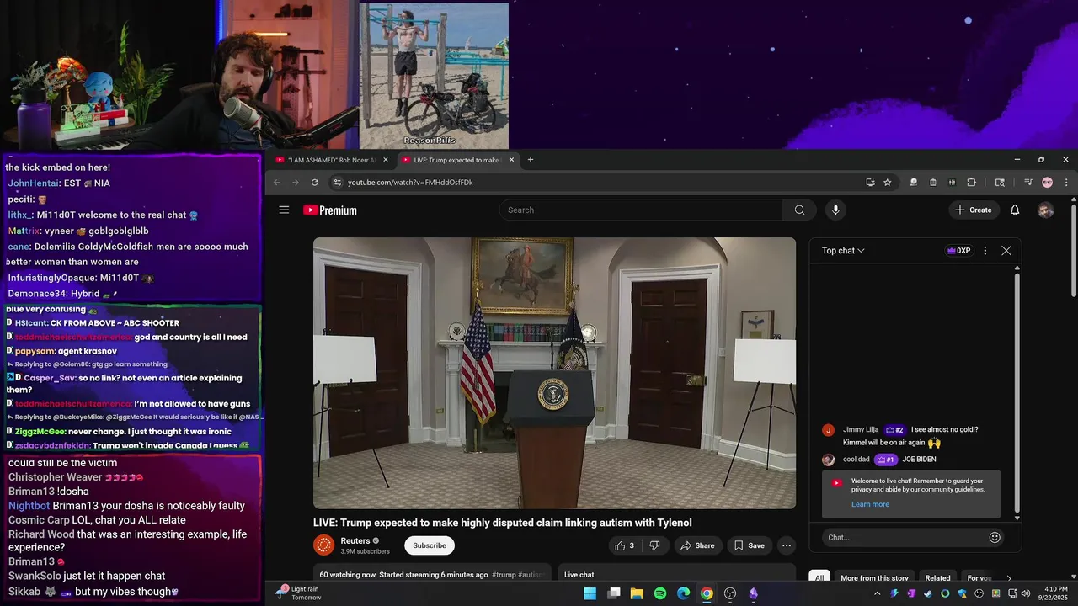The width and height of the screenshot is (1078, 606).
Task: Click the #trump hashtag link
Action: [504, 575]
